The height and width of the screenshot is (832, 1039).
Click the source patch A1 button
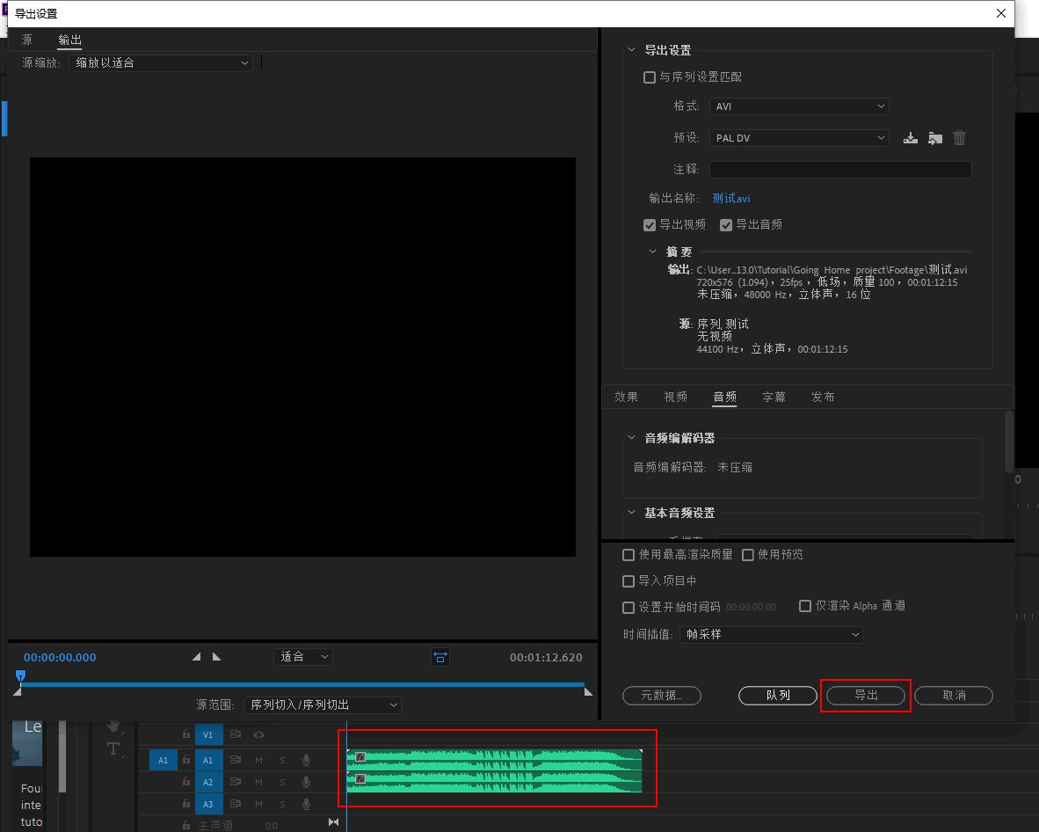click(163, 760)
